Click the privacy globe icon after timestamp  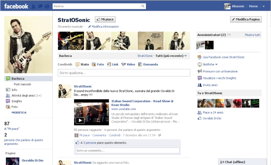coord(160,135)
